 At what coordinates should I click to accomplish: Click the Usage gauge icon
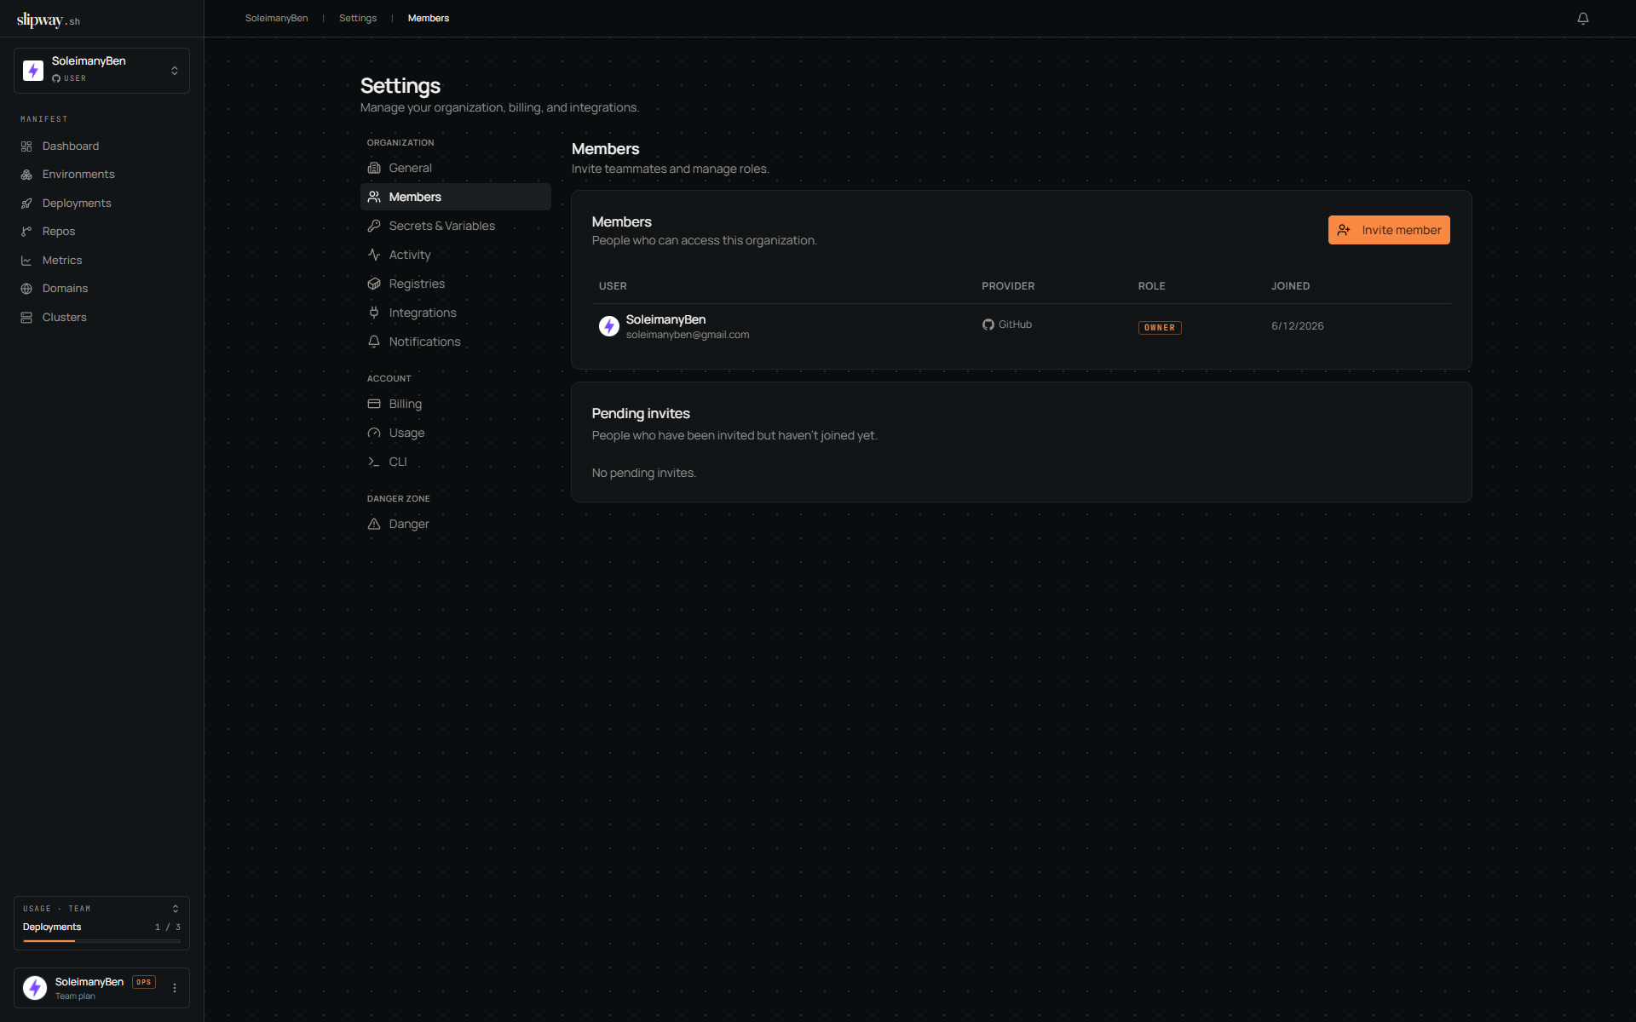pyautogui.click(x=374, y=433)
